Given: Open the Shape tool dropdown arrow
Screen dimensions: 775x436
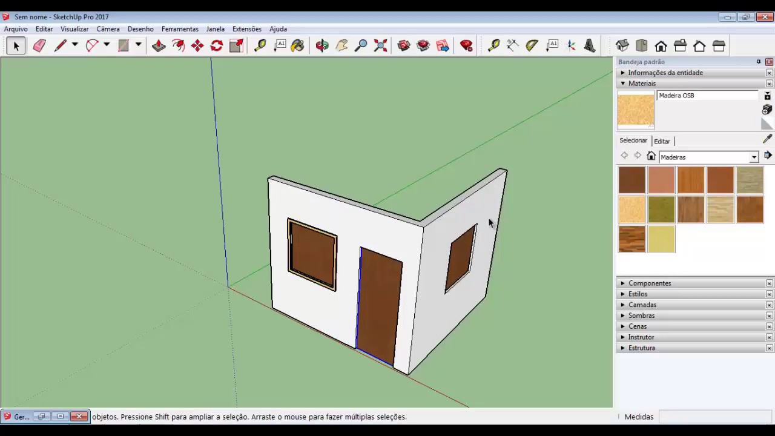Looking at the screenshot, I should tap(138, 45).
